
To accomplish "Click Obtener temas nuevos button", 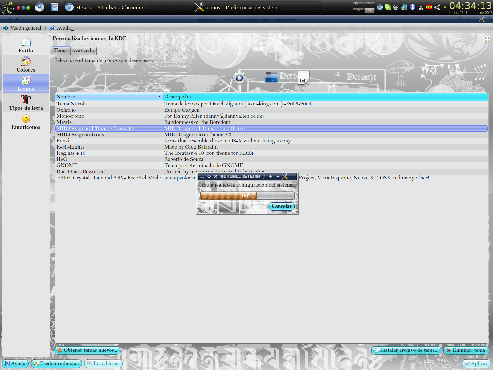I will click(88, 350).
